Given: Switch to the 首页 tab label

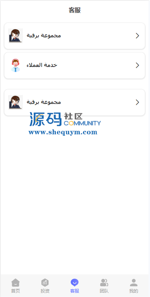Looking at the screenshot, I should pos(16,291).
